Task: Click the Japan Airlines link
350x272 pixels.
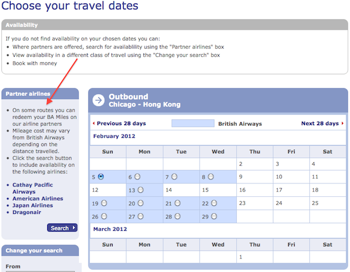Action: pyautogui.click(x=33, y=206)
